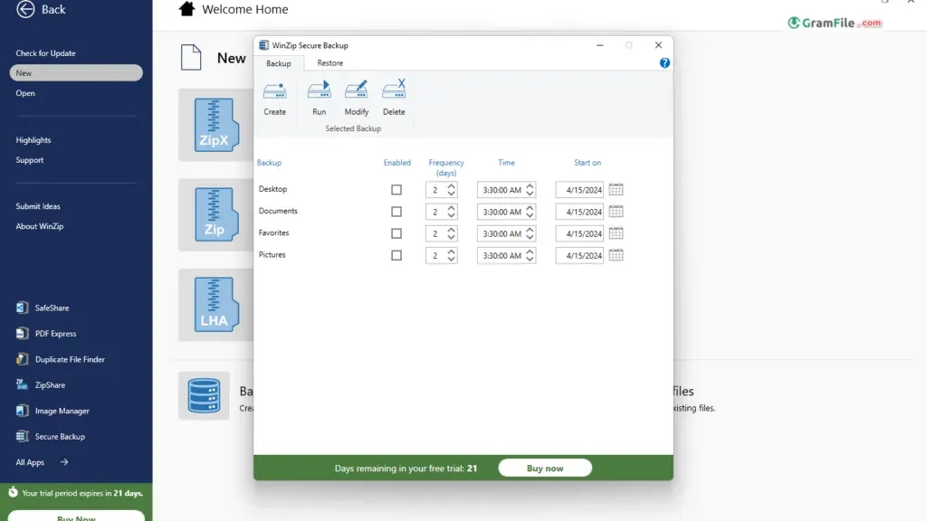Image resolution: width=927 pixels, height=521 pixels.
Task: Open calendar picker for Pictures row
Action: [616, 255]
